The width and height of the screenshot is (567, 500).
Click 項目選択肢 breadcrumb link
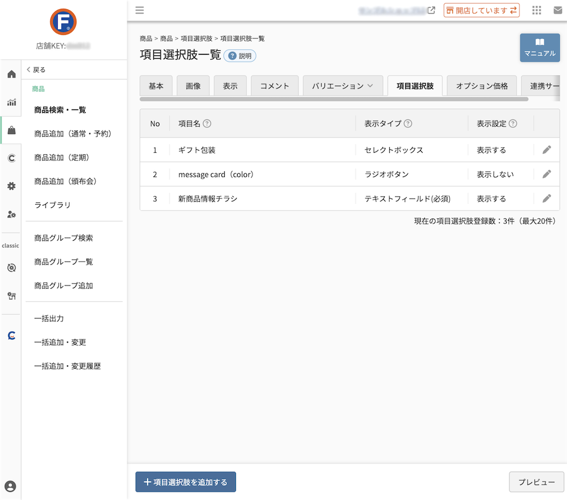pyautogui.click(x=197, y=39)
